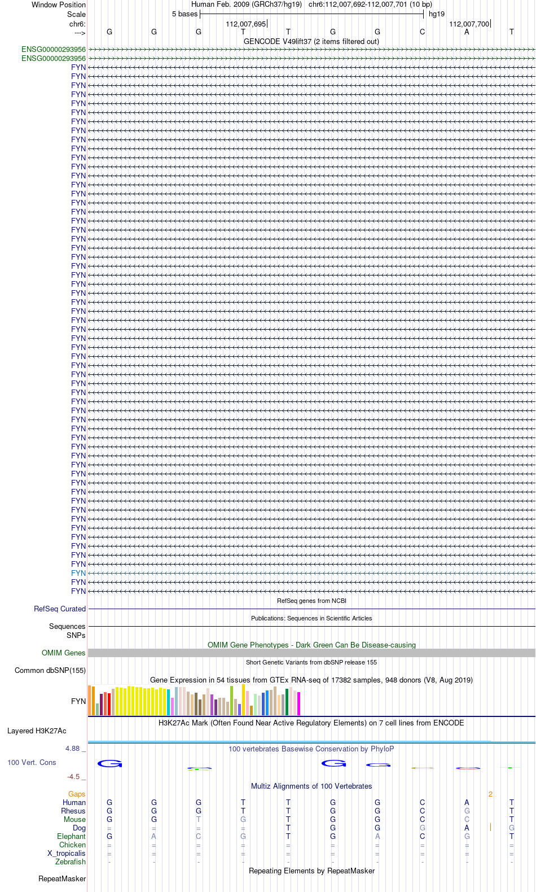Viewport: 536px width, 892px height.
Task: Select the X_tropicalis alignment row label
Action: click(67, 853)
